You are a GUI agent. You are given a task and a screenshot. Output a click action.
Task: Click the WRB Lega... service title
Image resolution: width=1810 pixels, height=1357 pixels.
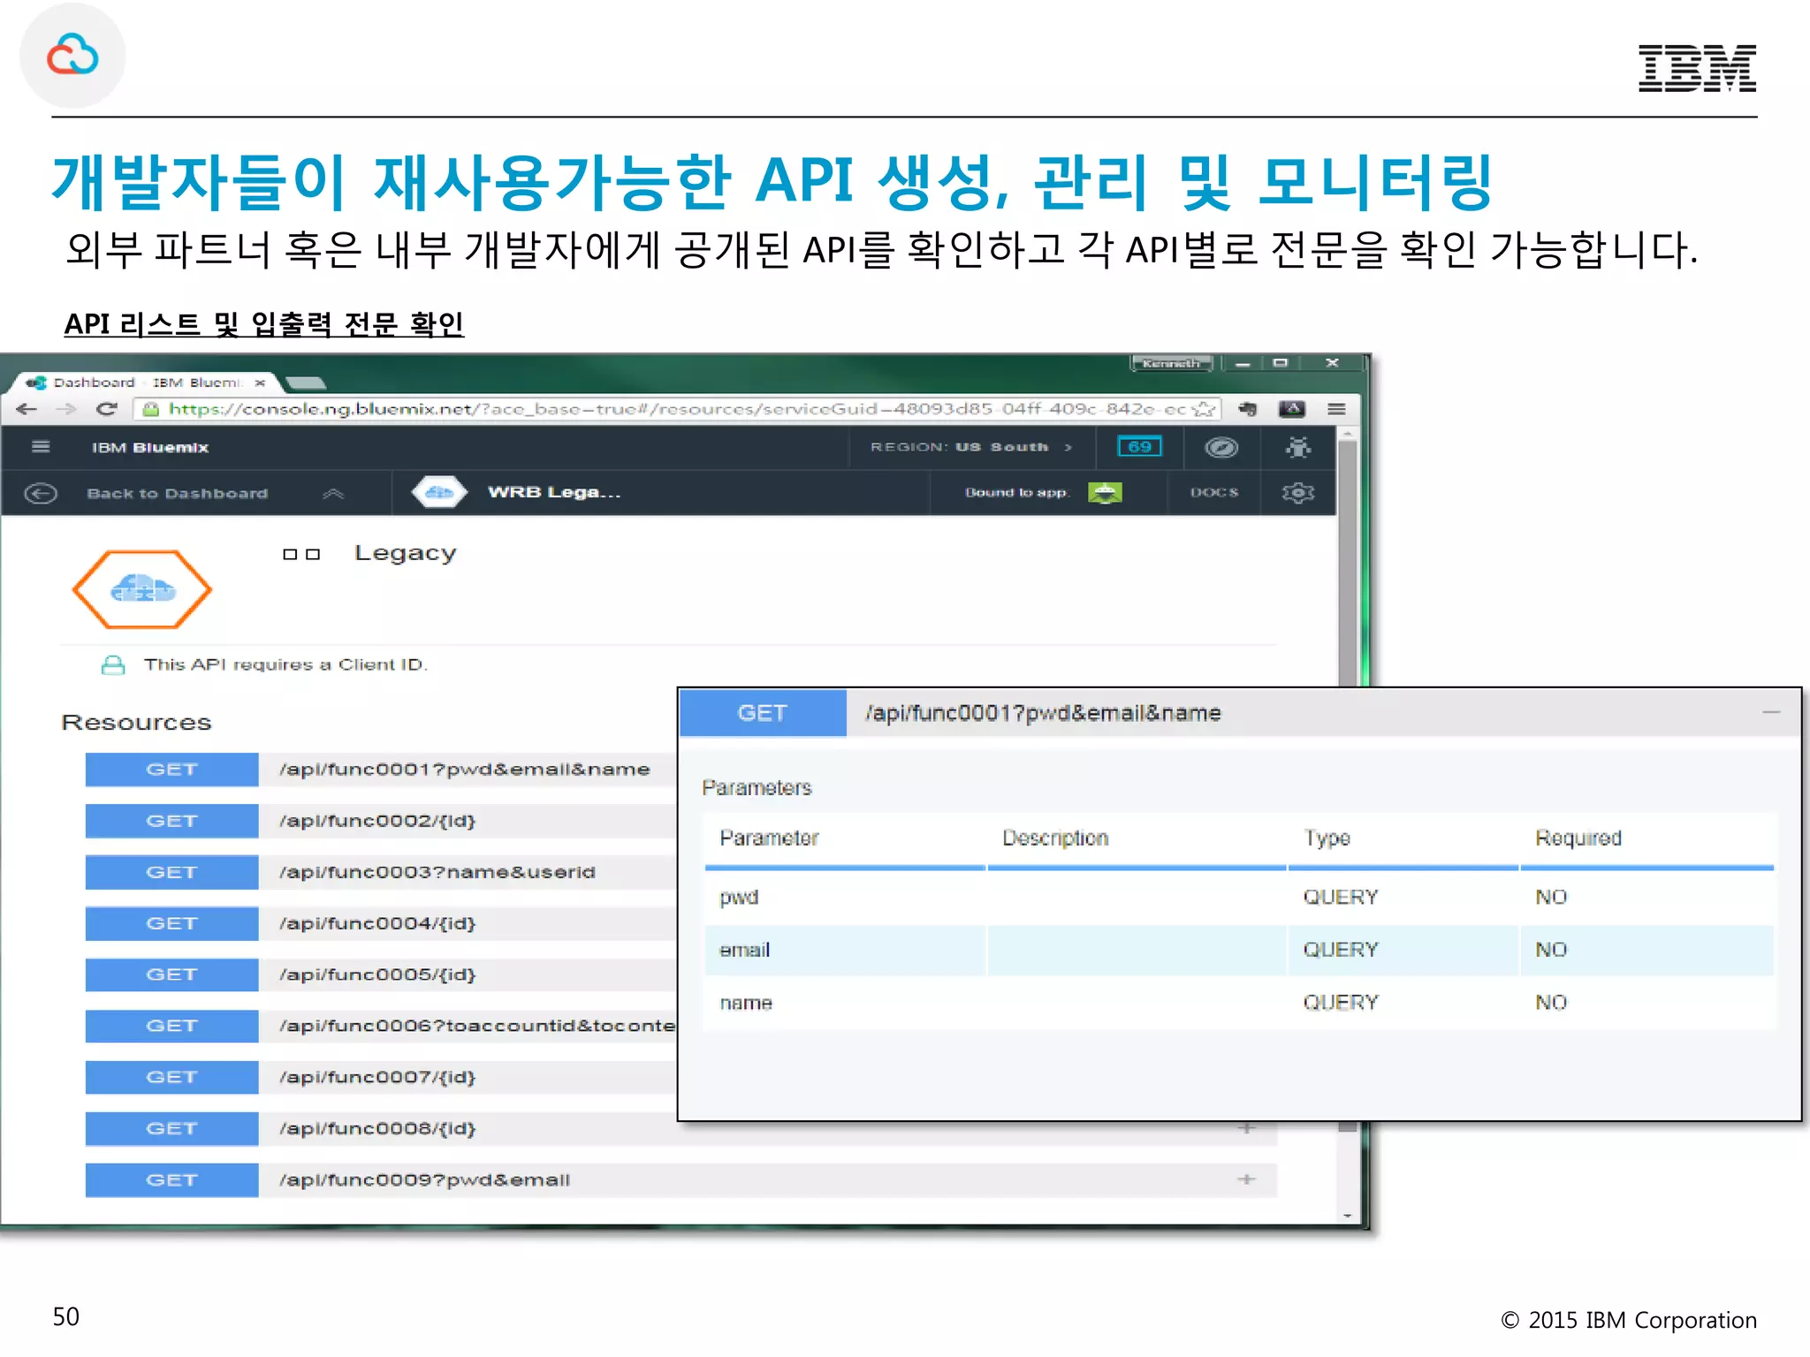(x=554, y=492)
